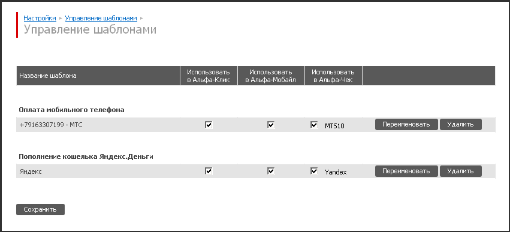510x232 pixels.
Task: Open the Управление шаблонами breadcrumb link
Action: (101, 18)
